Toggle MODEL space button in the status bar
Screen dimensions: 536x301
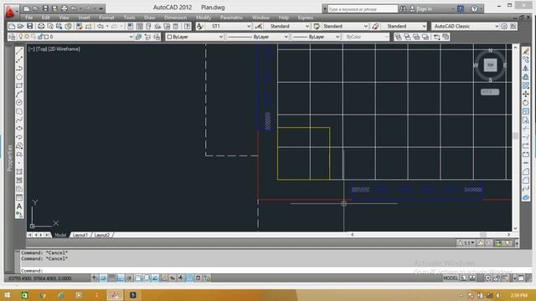click(451, 278)
